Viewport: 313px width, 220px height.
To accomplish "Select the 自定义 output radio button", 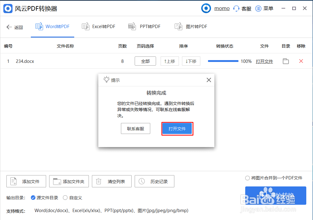I will [x=65, y=197].
